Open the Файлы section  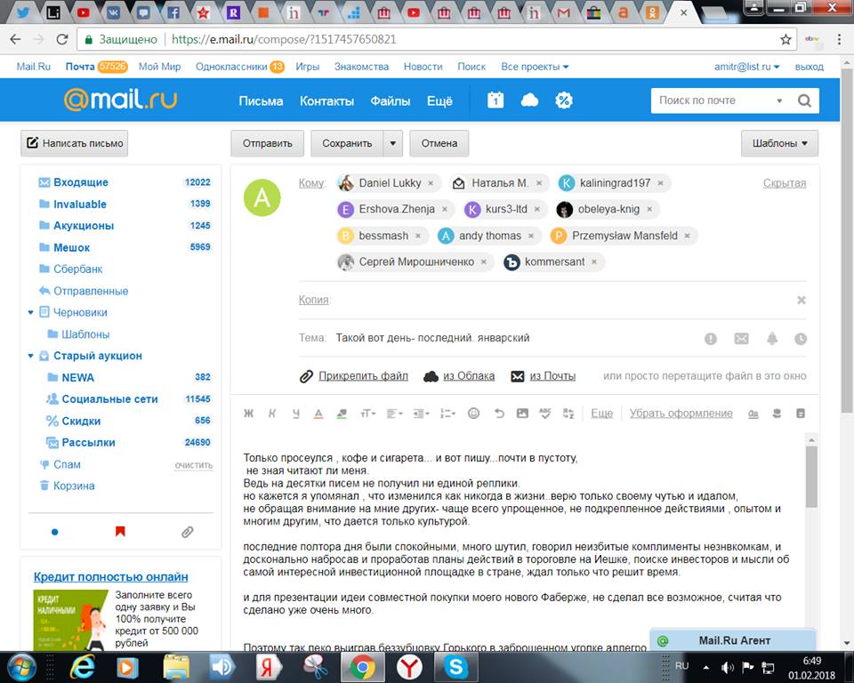[x=391, y=100]
